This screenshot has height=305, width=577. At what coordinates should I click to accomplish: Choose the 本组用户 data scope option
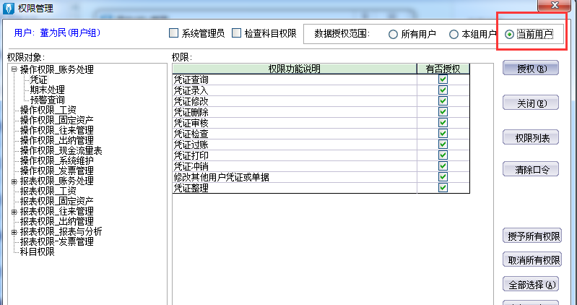pyautogui.click(x=454, y=34)
